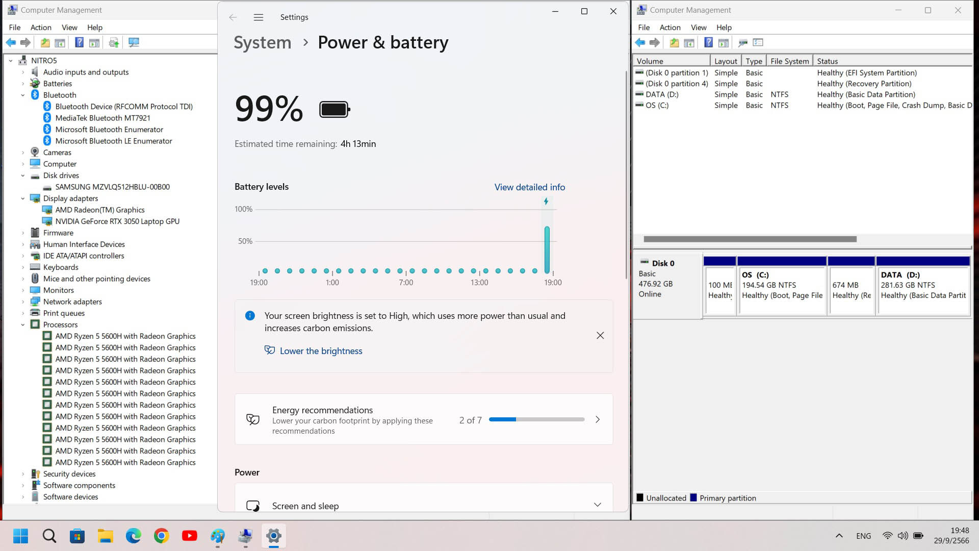979x551 pixels.
Task: Click the scan for hardware changes icon
Action: tap(134, 42)
